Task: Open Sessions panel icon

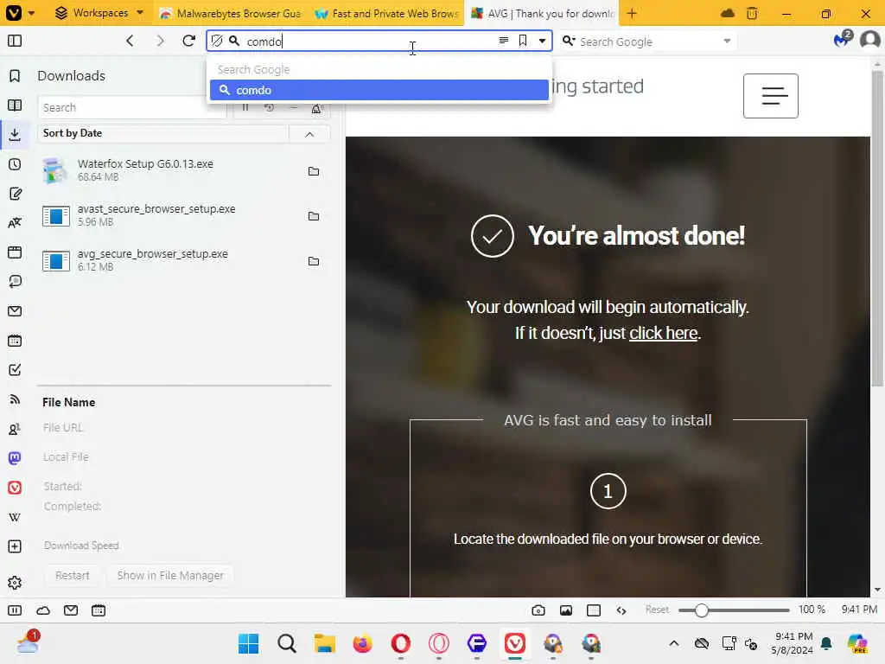Action: point(15,281)
